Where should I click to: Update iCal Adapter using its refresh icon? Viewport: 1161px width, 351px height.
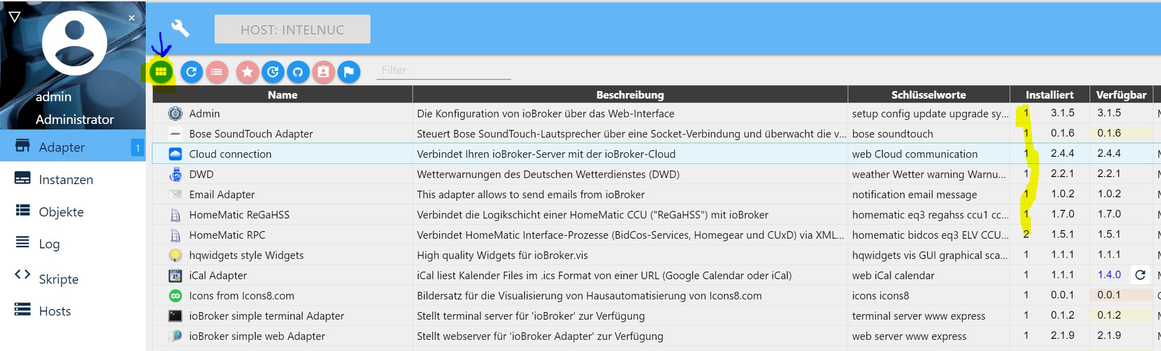point(1140,275)
